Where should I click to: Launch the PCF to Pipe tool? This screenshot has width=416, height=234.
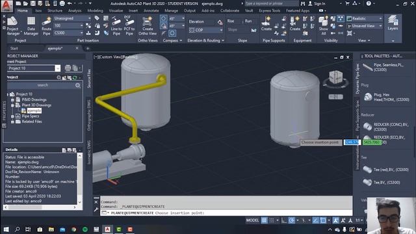click(x=129, y=26)
